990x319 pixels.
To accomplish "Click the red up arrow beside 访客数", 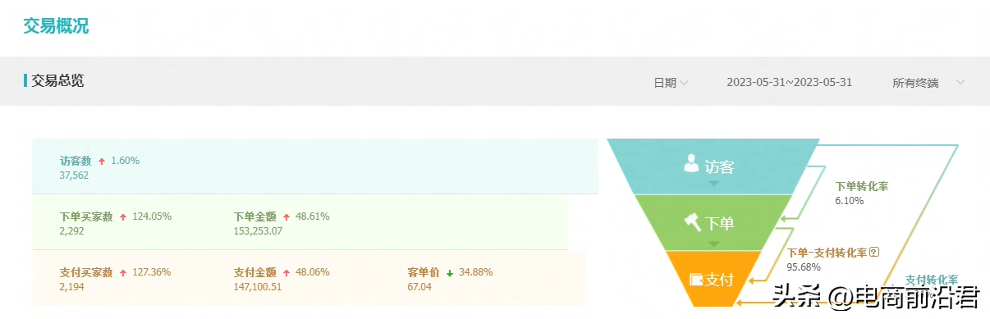I will click(x=102, y=162).
